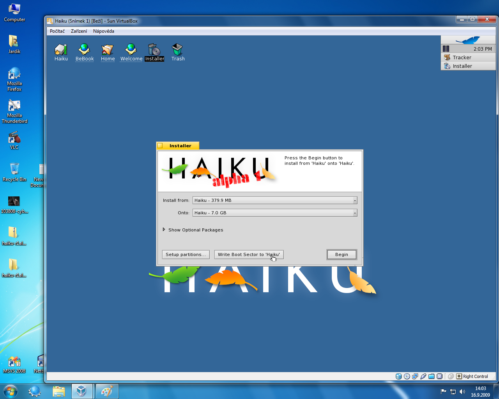499x399 pixels.
Task: Open the Windows Start orb
Action: click(x=10, y=391)
